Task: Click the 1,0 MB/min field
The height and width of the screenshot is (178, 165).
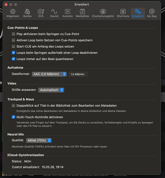Action: click(78, 74)
